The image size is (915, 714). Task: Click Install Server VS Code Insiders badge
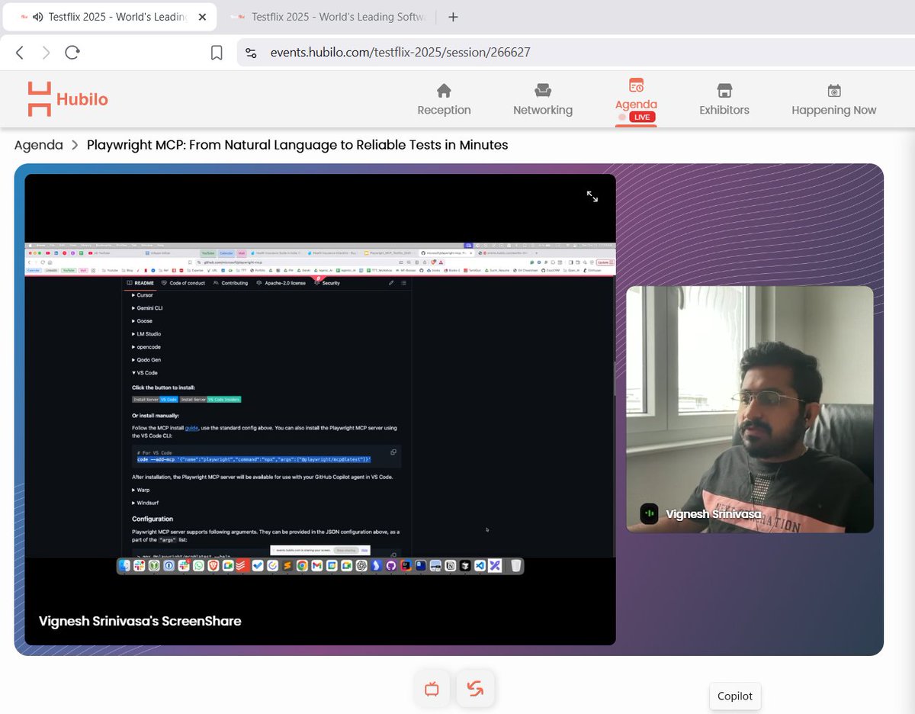[x=210, y=399]
